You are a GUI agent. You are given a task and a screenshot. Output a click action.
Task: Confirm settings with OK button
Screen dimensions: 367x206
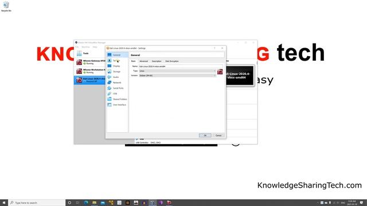205,136
